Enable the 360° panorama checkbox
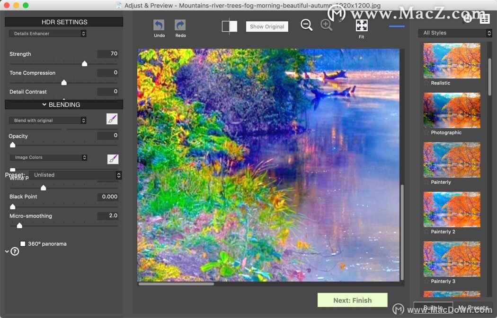 pyautogui.click(x=23, y=244)
